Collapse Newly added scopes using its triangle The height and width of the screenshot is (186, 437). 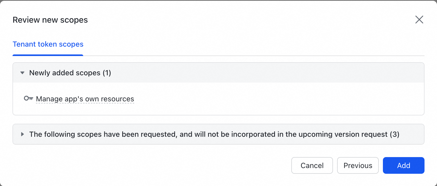click(22, 73)
